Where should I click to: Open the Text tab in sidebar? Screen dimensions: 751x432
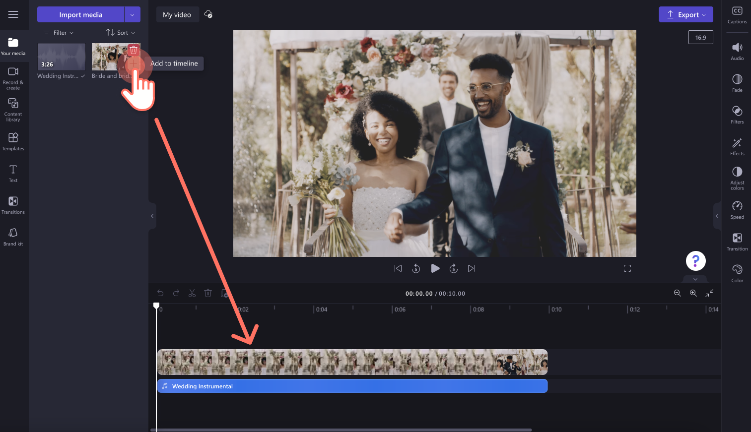[x=13, y=173]
